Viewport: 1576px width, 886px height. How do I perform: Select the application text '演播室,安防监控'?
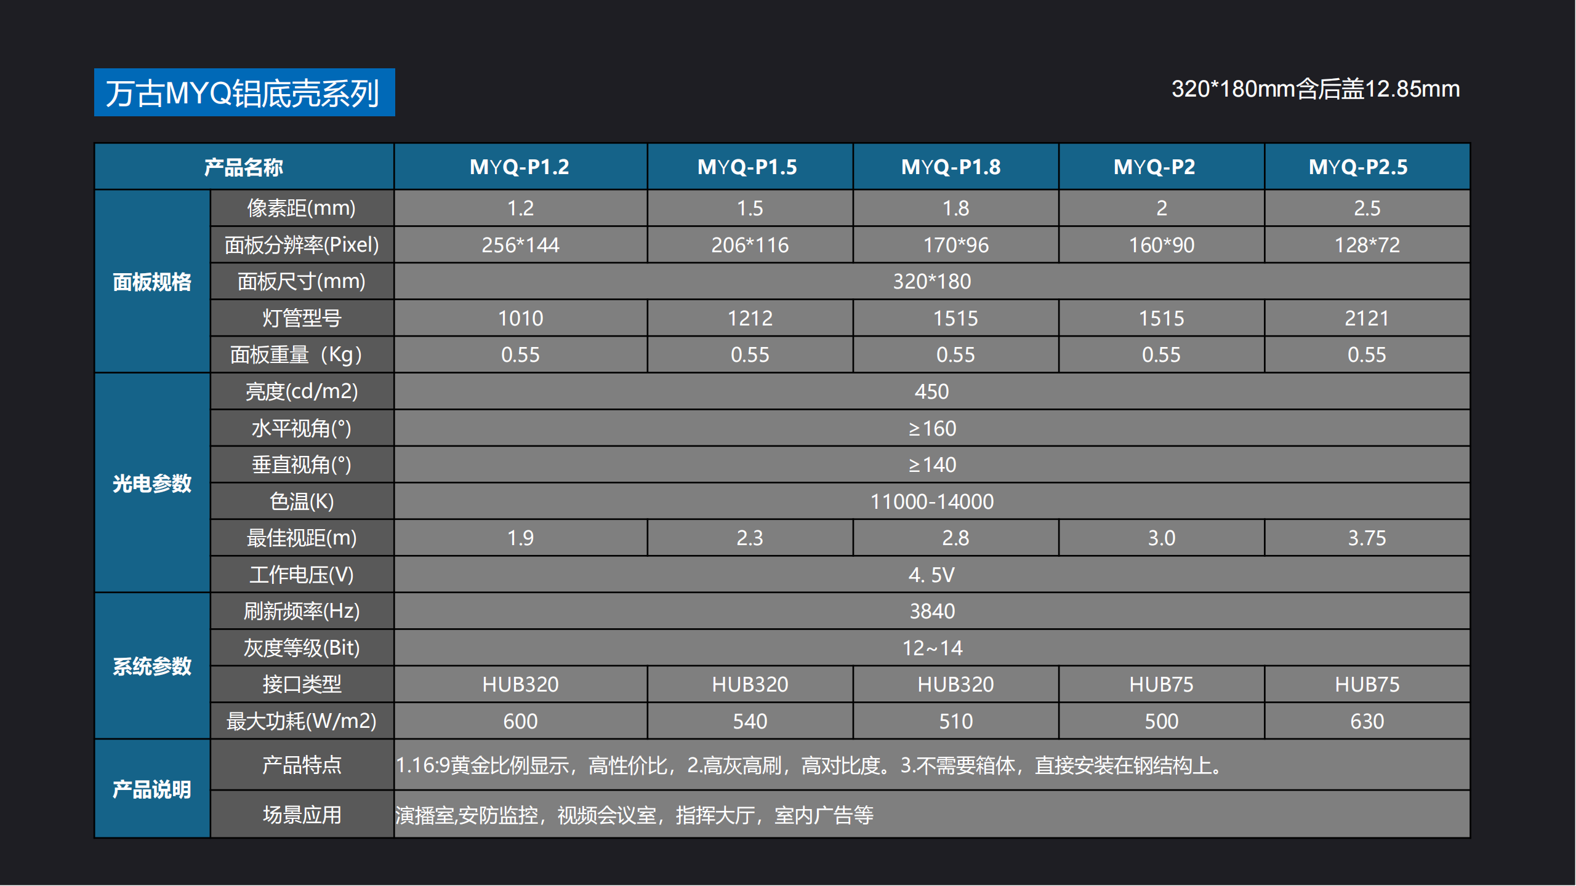click(634, 815)
